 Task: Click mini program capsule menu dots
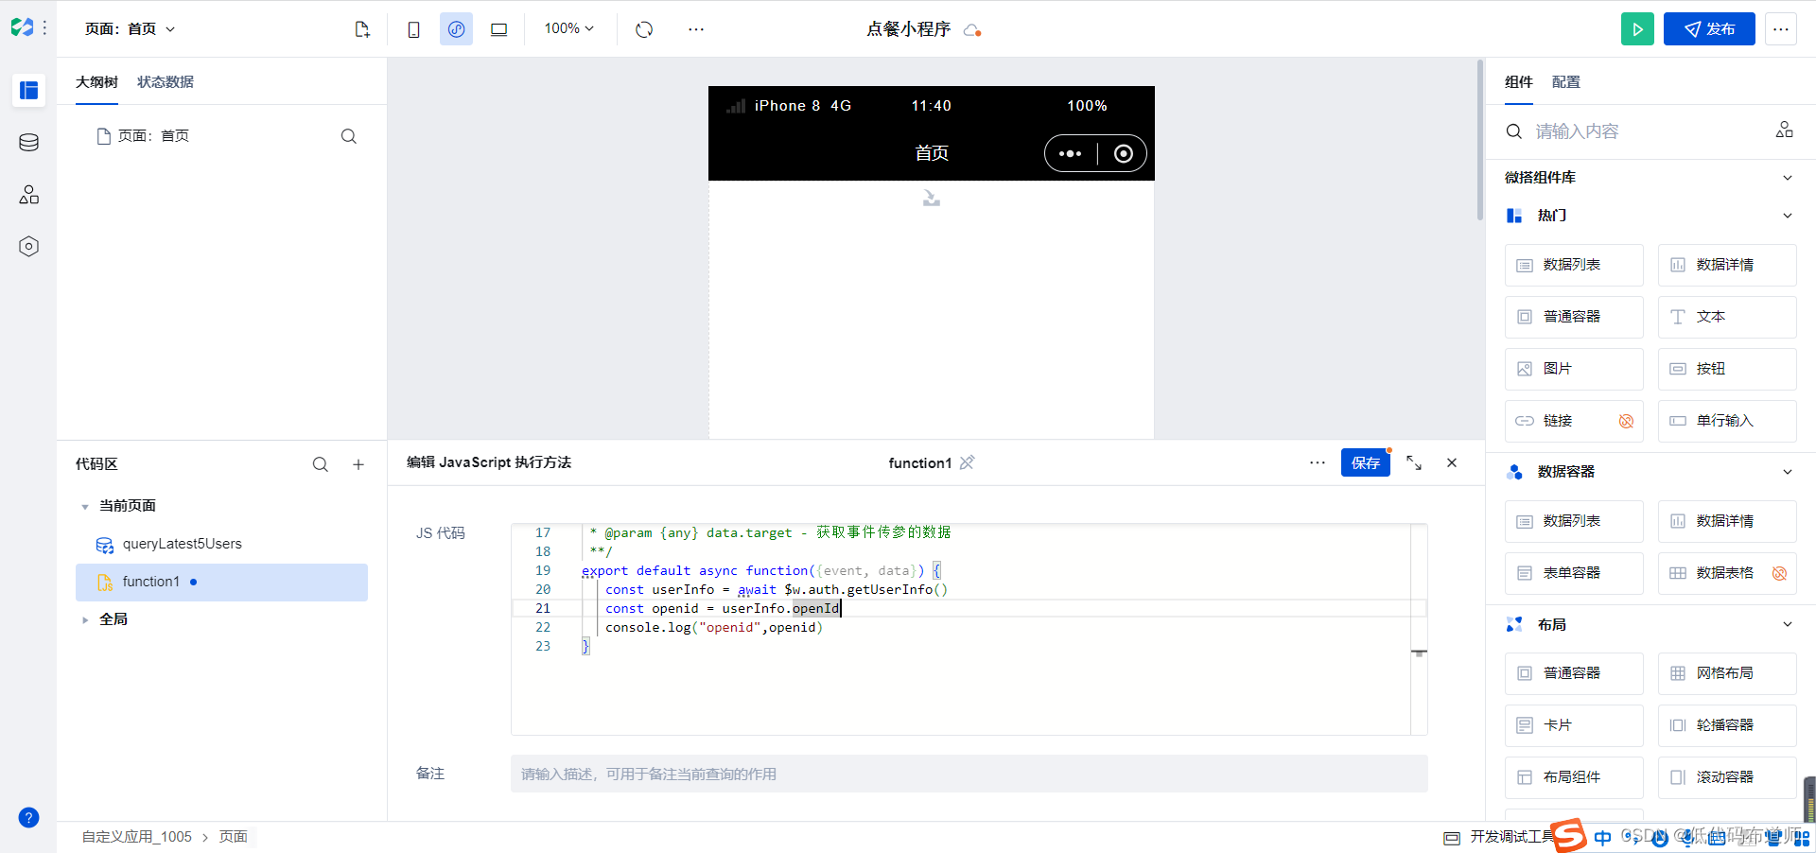click(1070, 153)
